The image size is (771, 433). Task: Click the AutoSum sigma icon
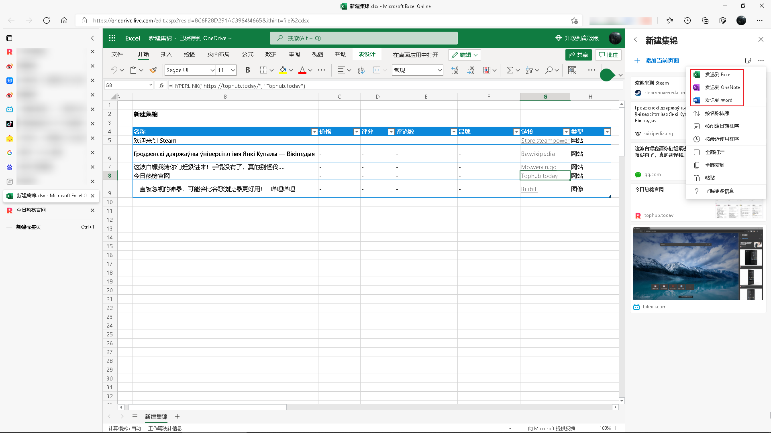click(510, 70)
